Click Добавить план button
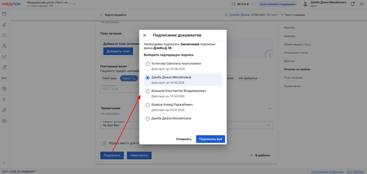The width and height of the screenshot is (367, 174). (118, 51)
